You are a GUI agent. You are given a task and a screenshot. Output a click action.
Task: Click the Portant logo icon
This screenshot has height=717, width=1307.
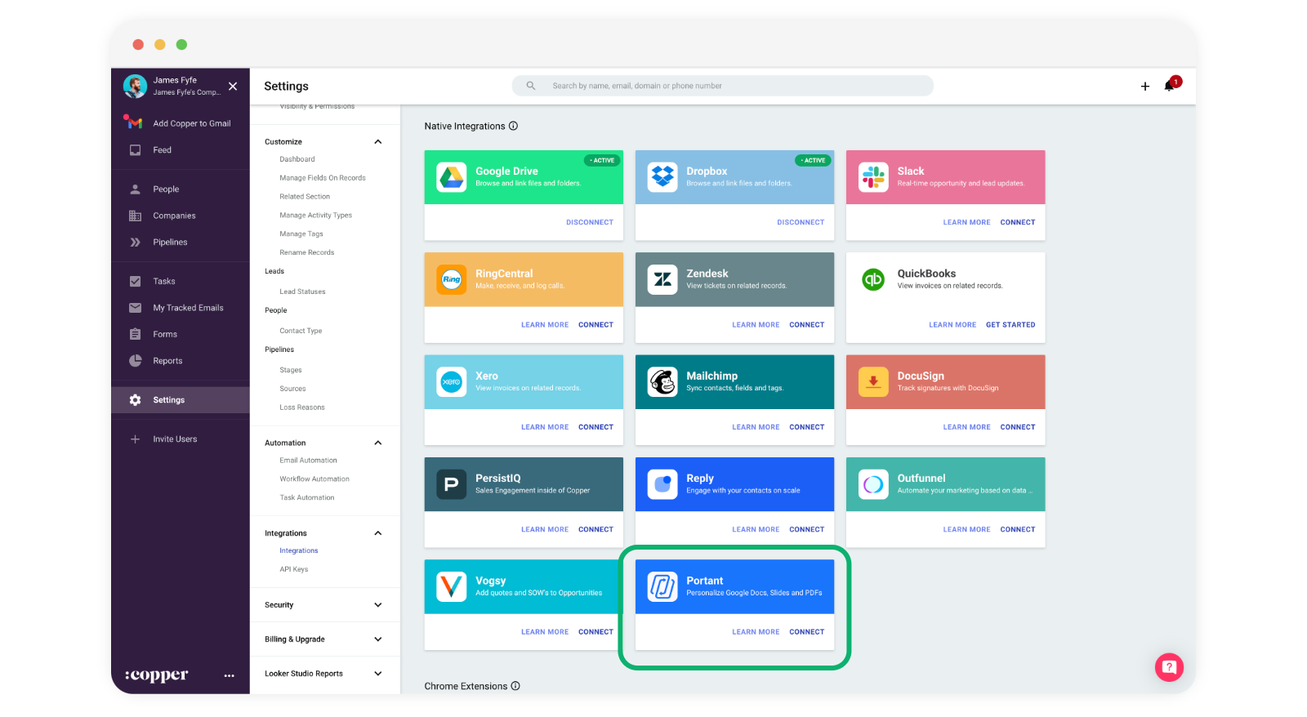[x=662, y=586]
